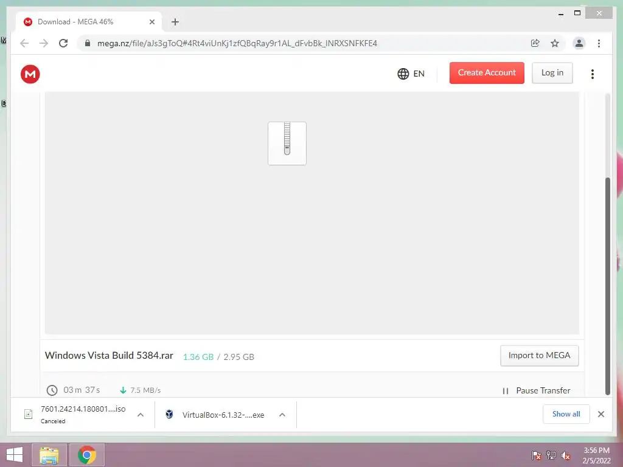
Task: Click the RAR archive file thumbnail
Action: point(287,144)
